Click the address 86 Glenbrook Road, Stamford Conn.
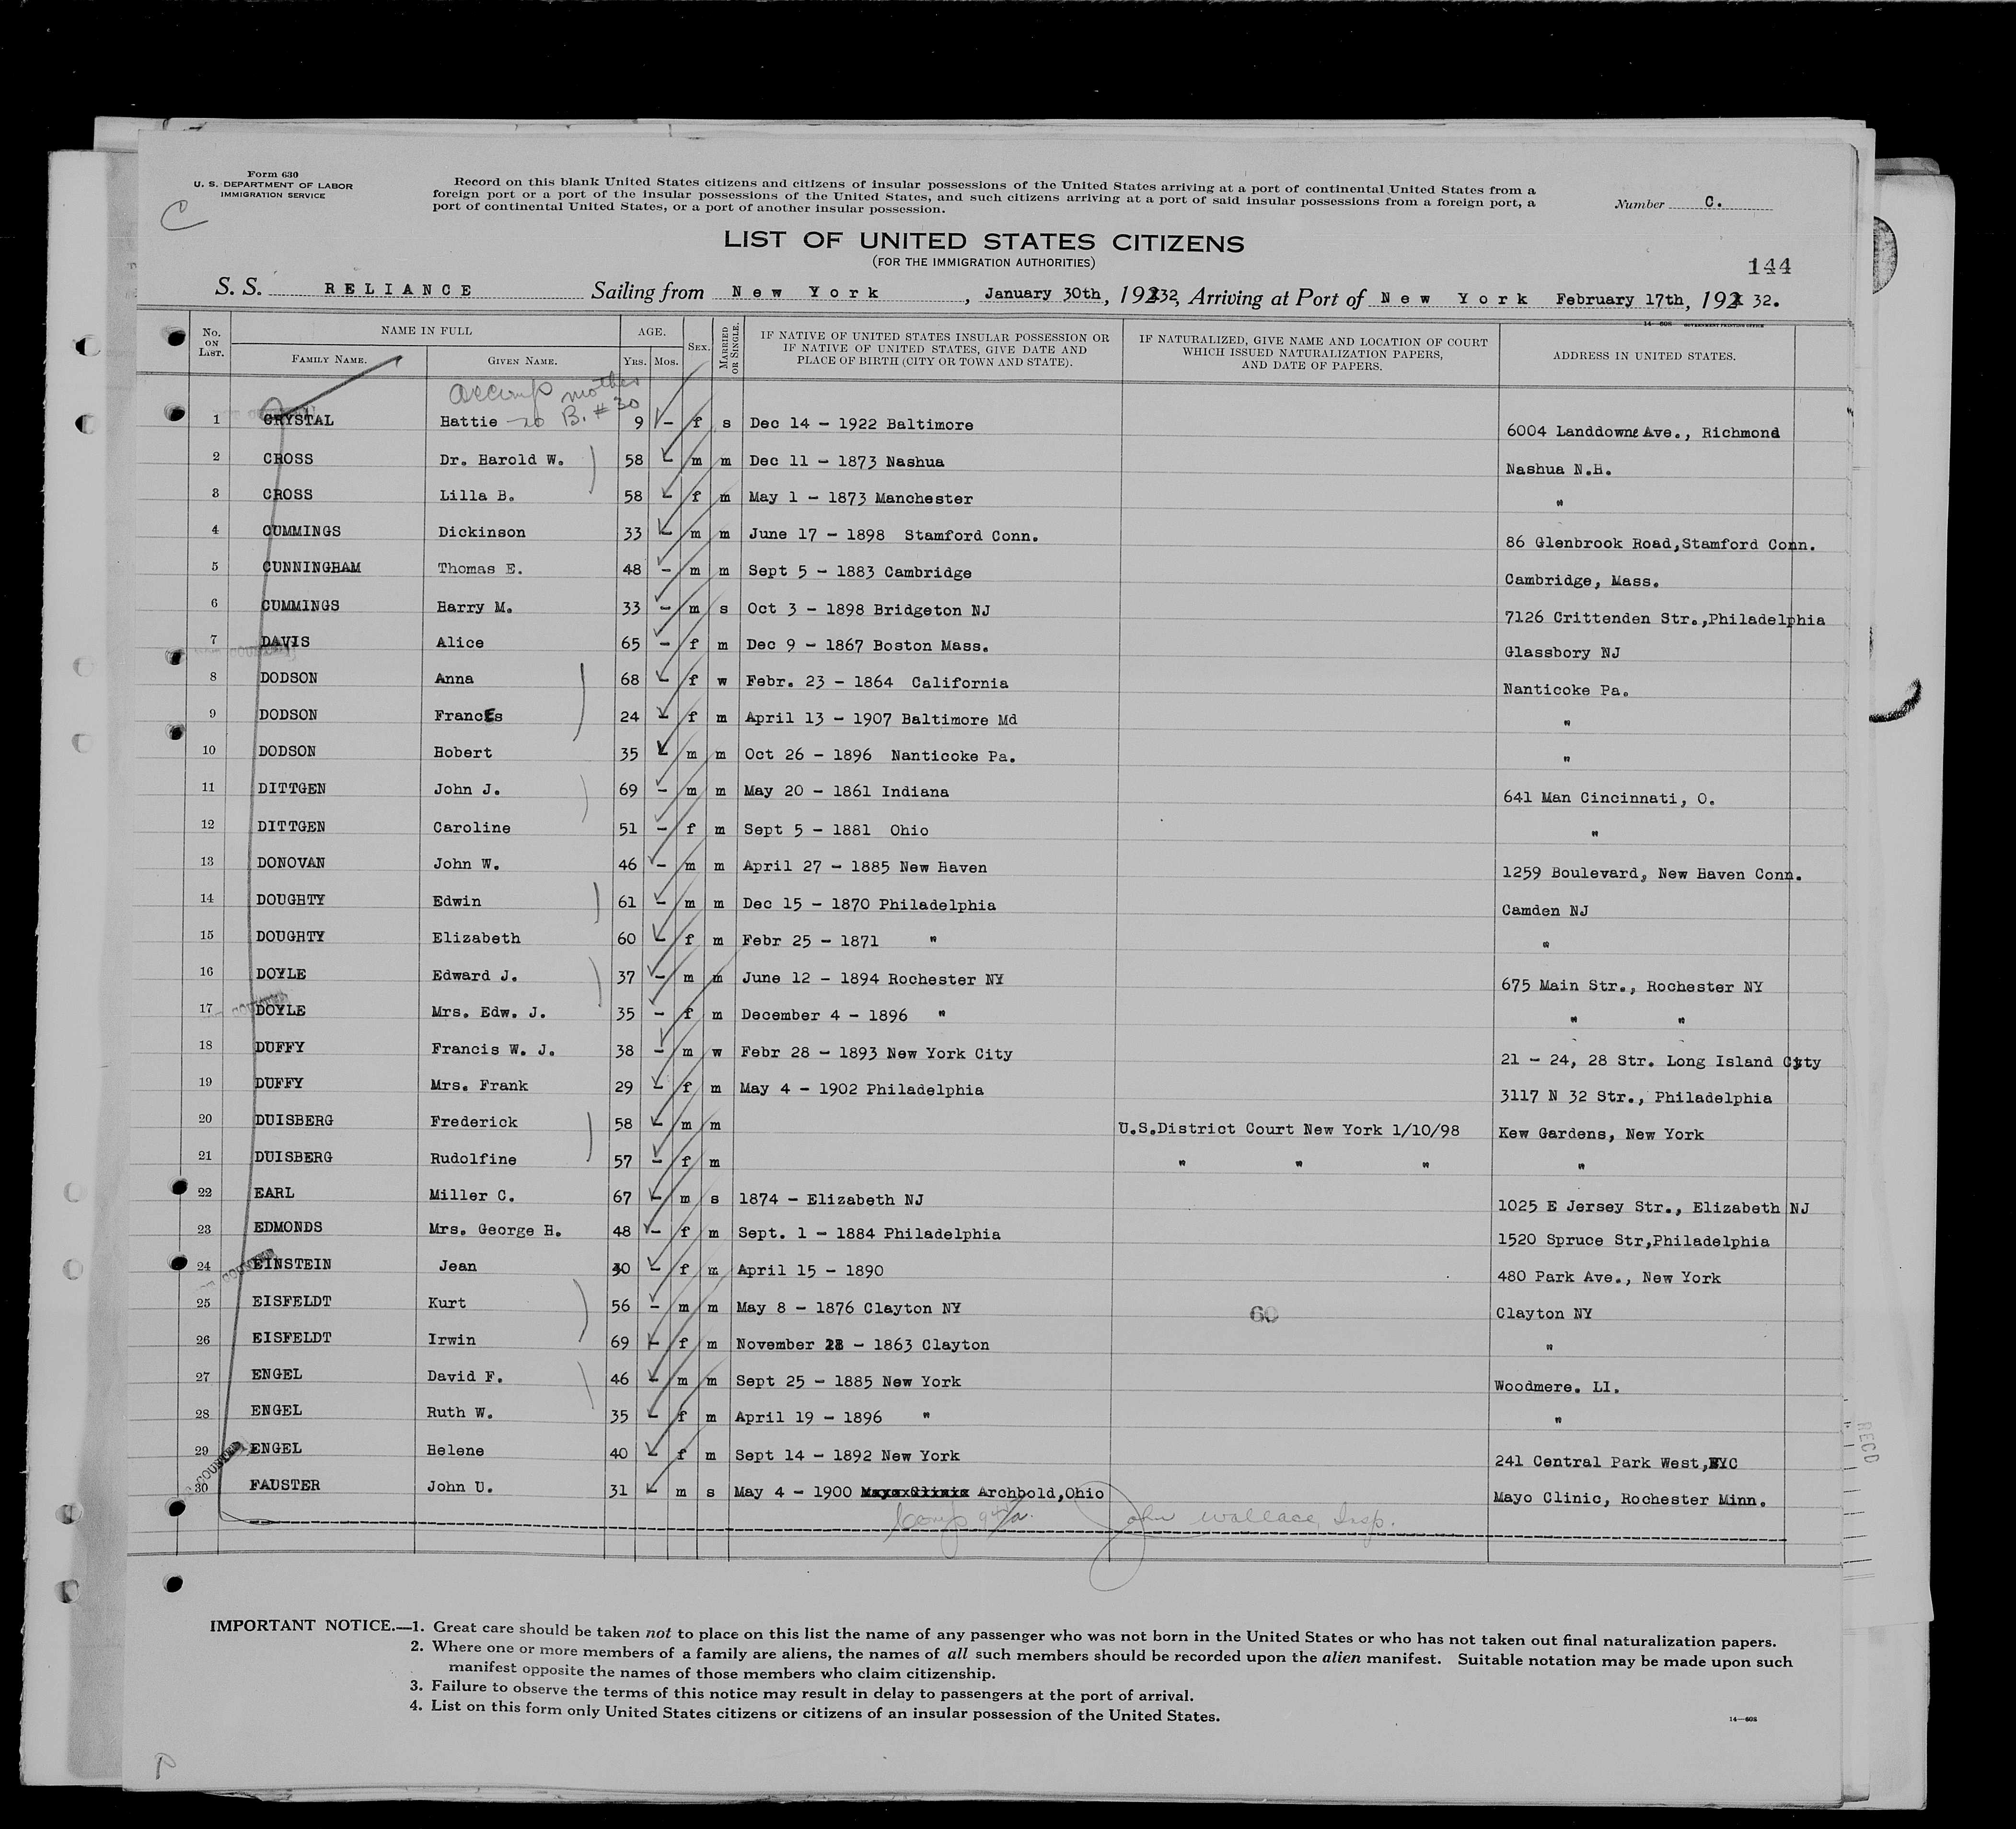Viewport: 2016px width, 1829px height. click(1660, 544)
